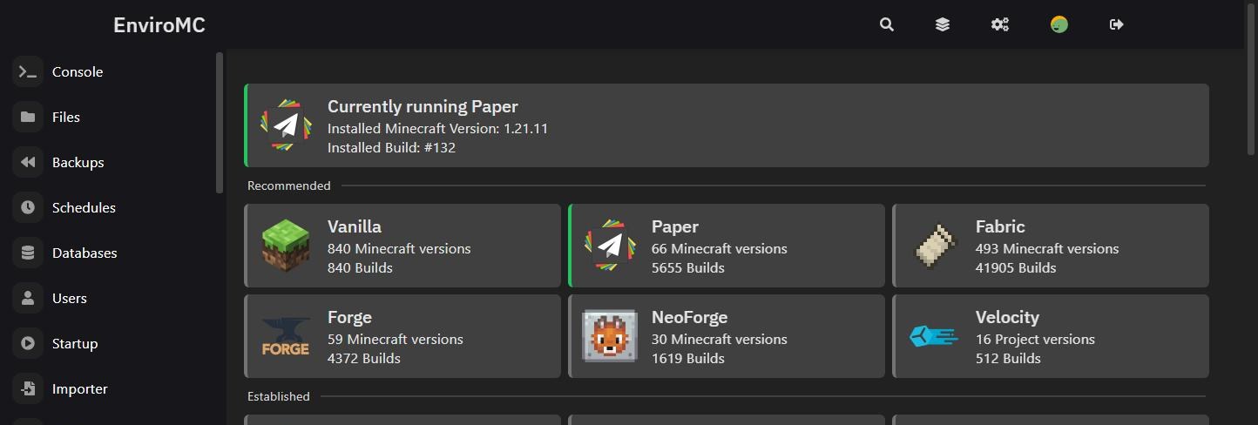Image resolution: width=1258 pixels, height=425 pixels.
Task: Click 'Installed Minecraft Version: 1.21.11' text
Action: [437, 128]
